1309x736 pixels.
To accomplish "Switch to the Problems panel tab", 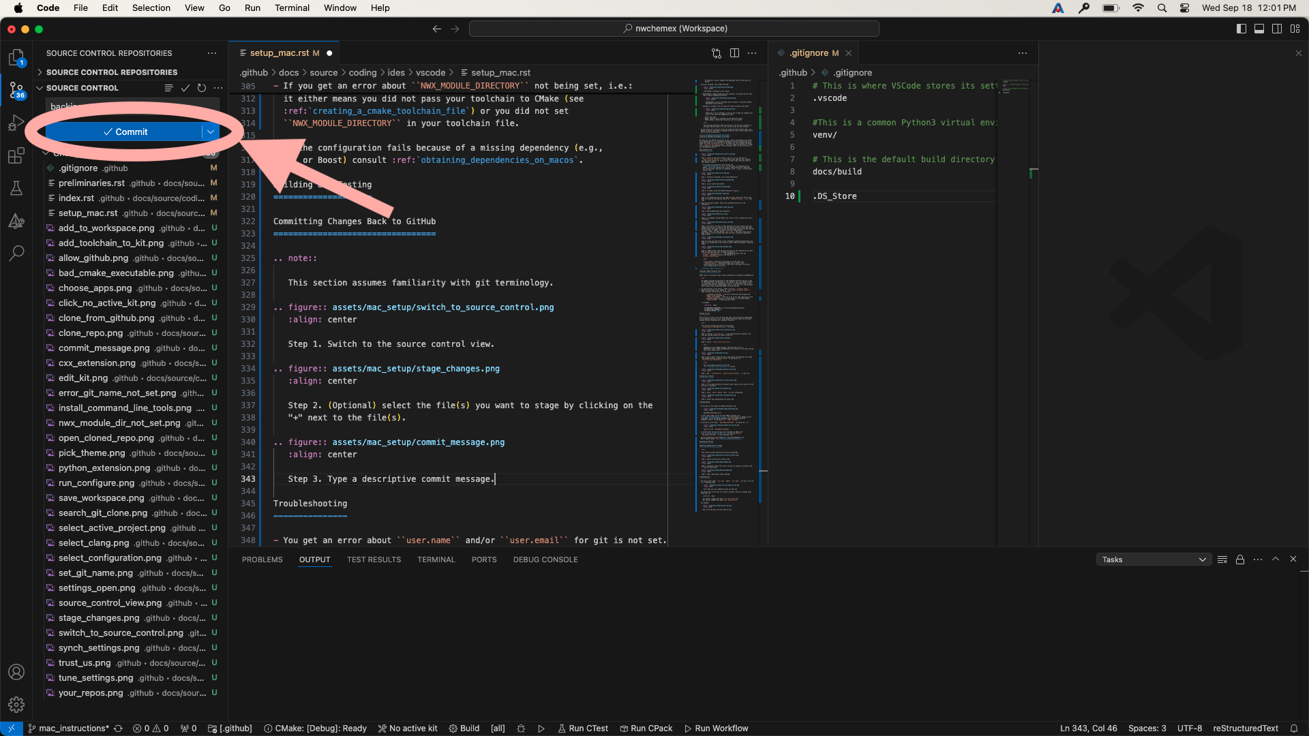I will click(262, 559).
